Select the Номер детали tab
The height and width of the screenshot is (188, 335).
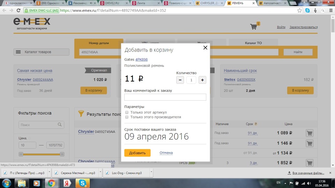99,43
